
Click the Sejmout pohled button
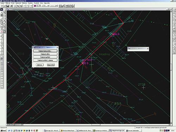pos(45,57)
